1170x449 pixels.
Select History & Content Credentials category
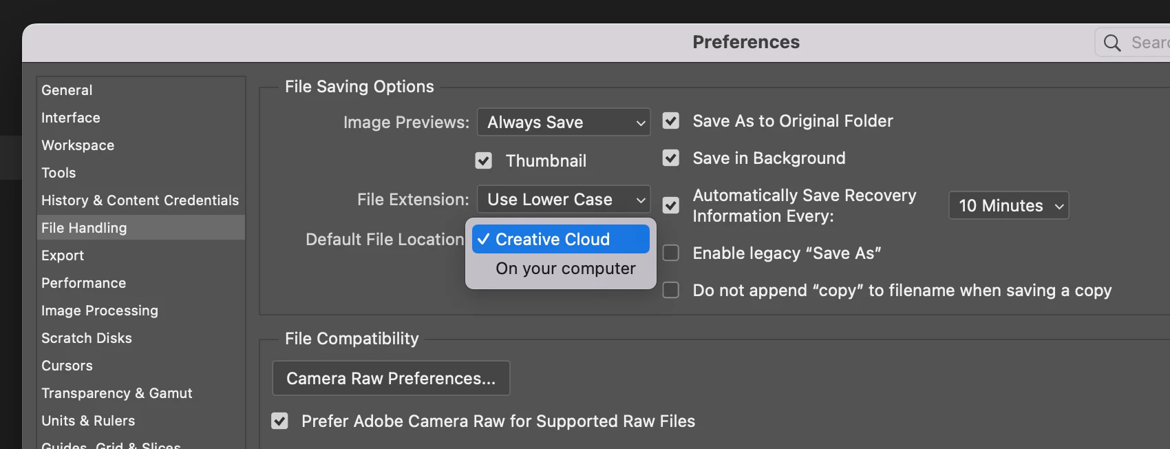tap(140, 200)
